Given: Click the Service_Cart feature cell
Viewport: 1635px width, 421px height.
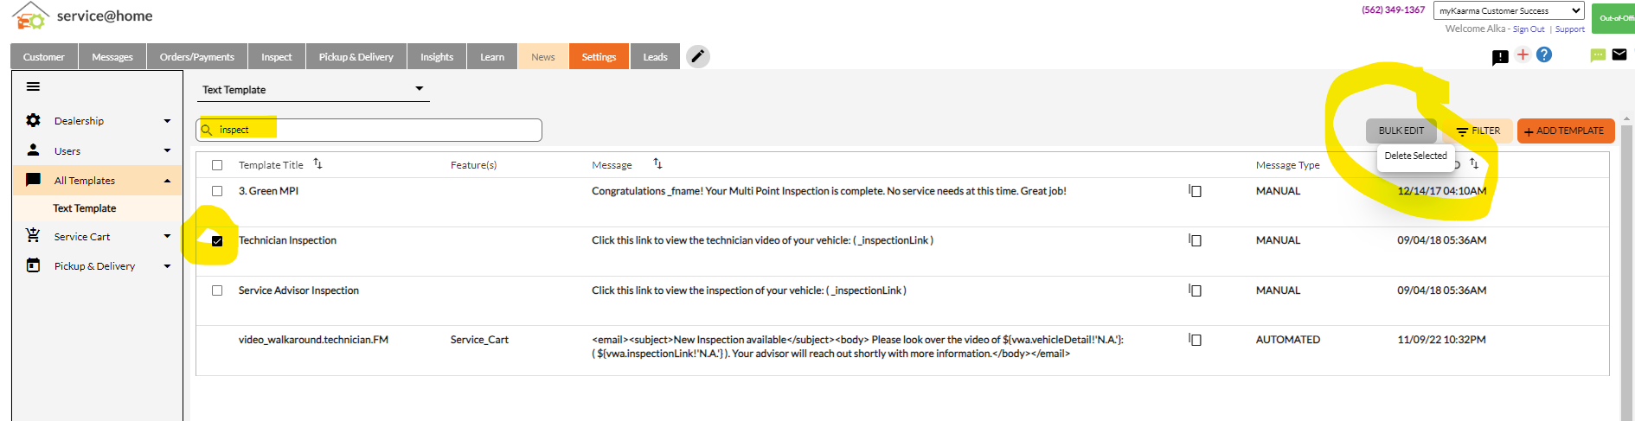Looking at the screenshot, I should click(479, 340).
